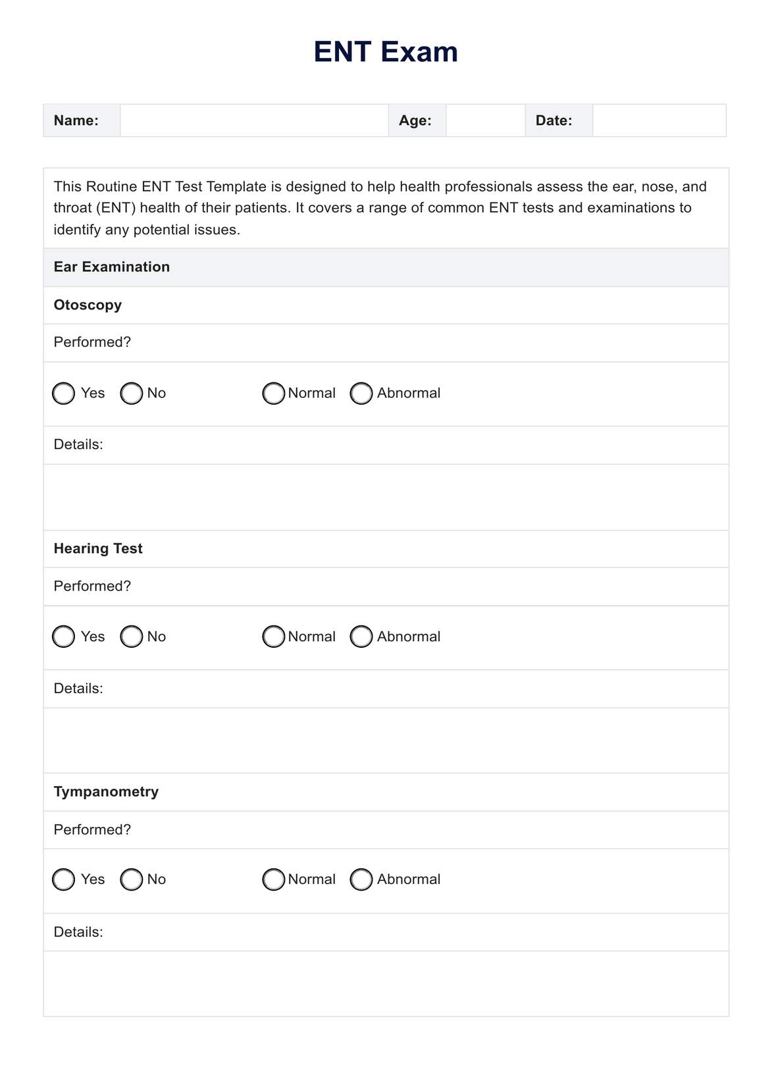Click the ENT Exam title heading
Screen dimensions: 774x1073
tap(386, 52)
